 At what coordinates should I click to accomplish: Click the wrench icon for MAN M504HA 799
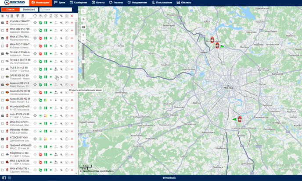[x=61, y=30]
